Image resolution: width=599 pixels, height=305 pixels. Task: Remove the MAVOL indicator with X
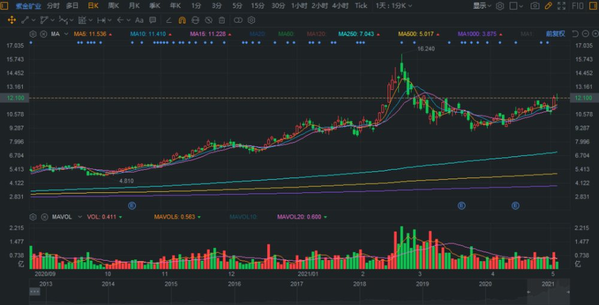pyautogui.click(x=44, y=217)
